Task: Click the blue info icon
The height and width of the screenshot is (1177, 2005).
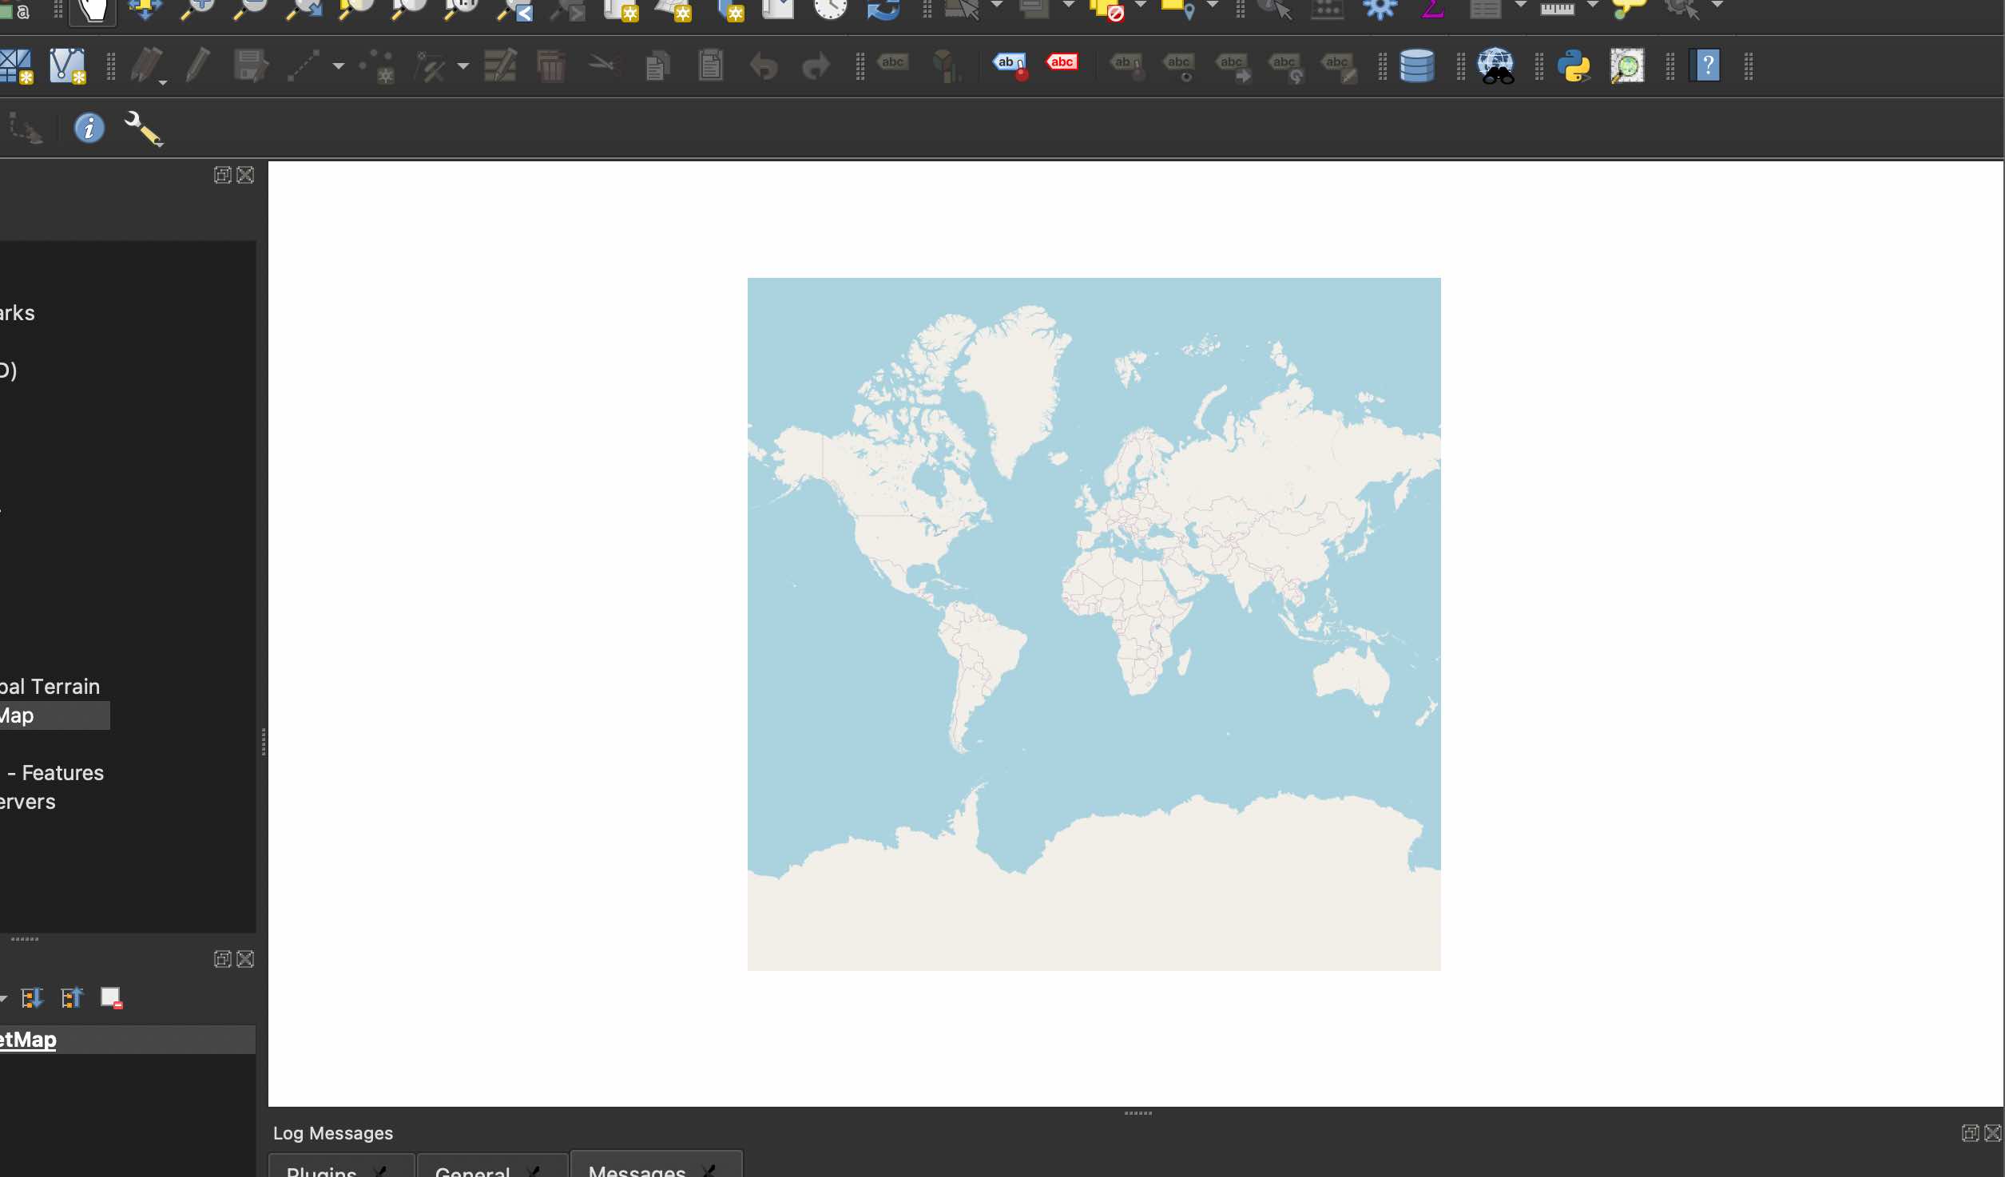Action: tap(89, 128)
